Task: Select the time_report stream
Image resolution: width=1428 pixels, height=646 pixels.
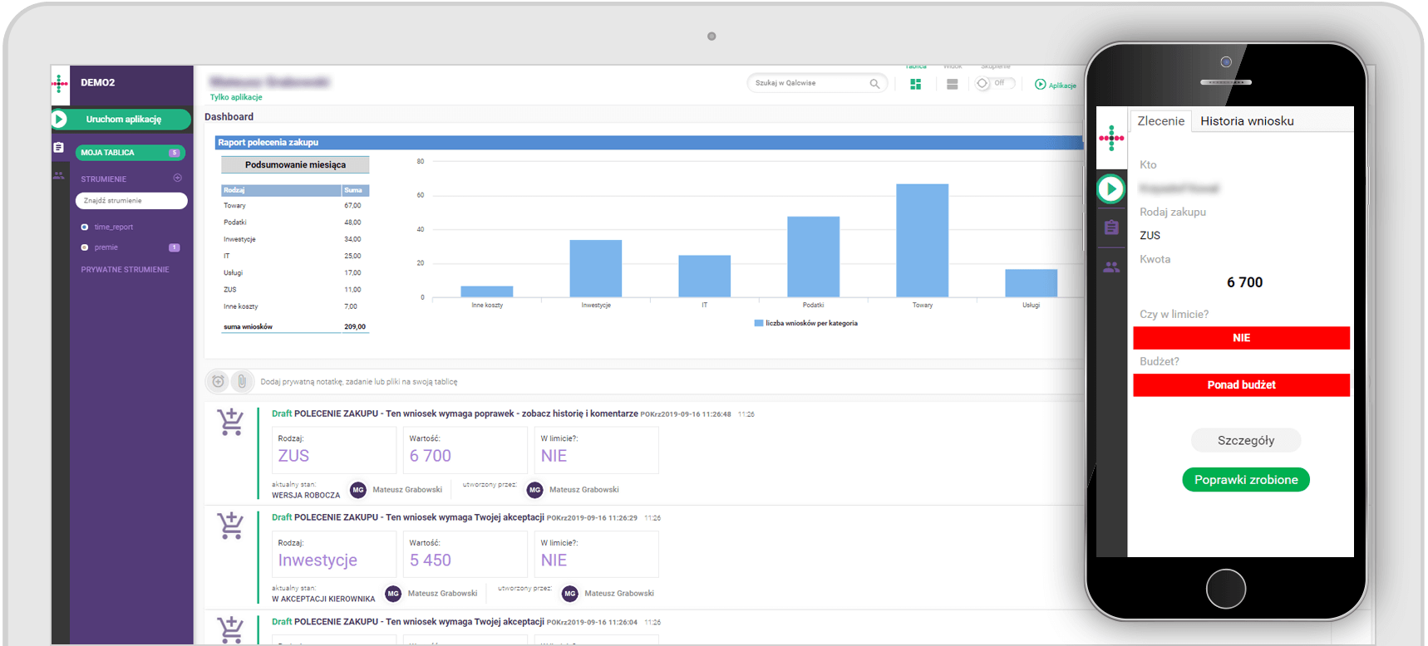Action: coord(113,227)
